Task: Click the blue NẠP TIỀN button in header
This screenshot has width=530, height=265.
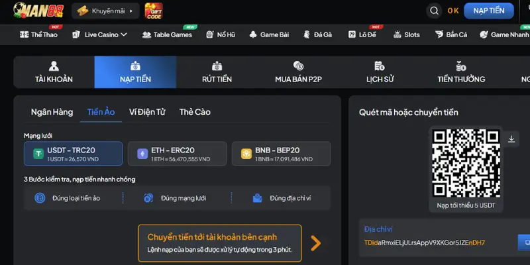Action: pos(489,11)
